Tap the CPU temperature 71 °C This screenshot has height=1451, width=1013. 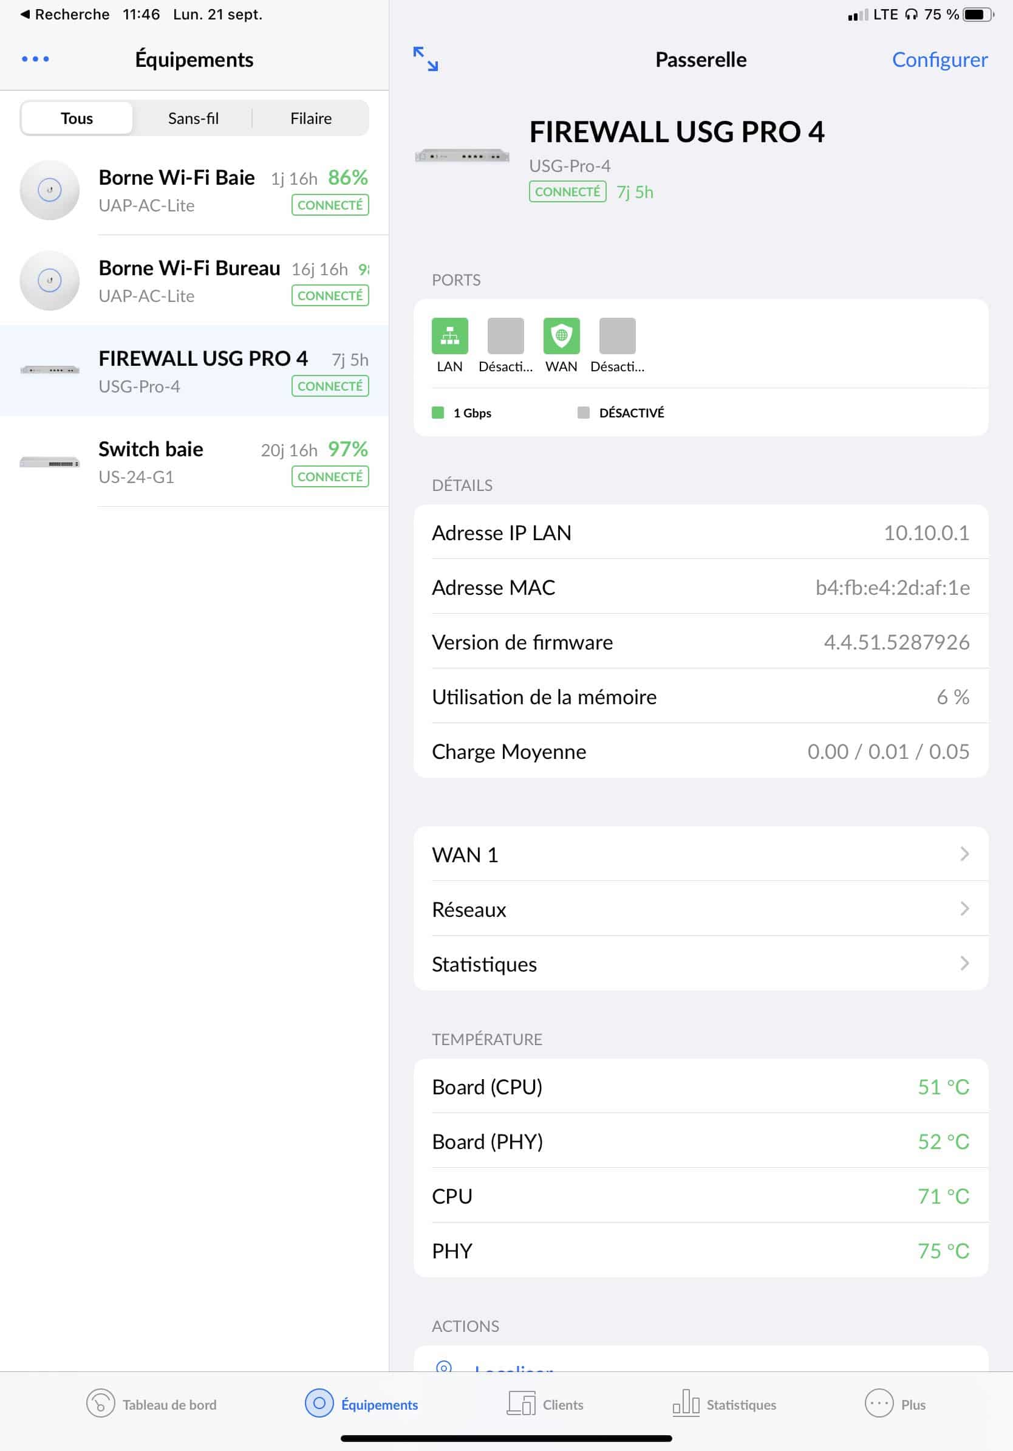click(943, 1196)
